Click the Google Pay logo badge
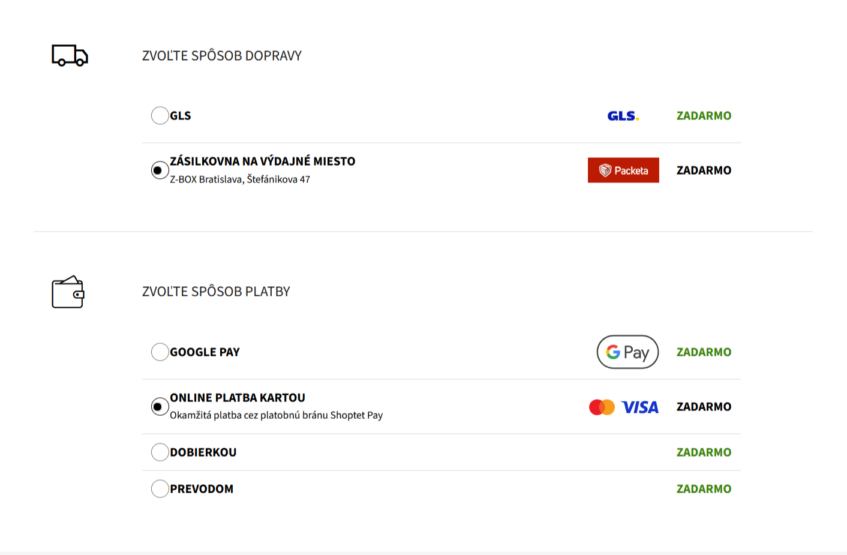Viewport: 847px width, 555px height. (x=627, y=352)
